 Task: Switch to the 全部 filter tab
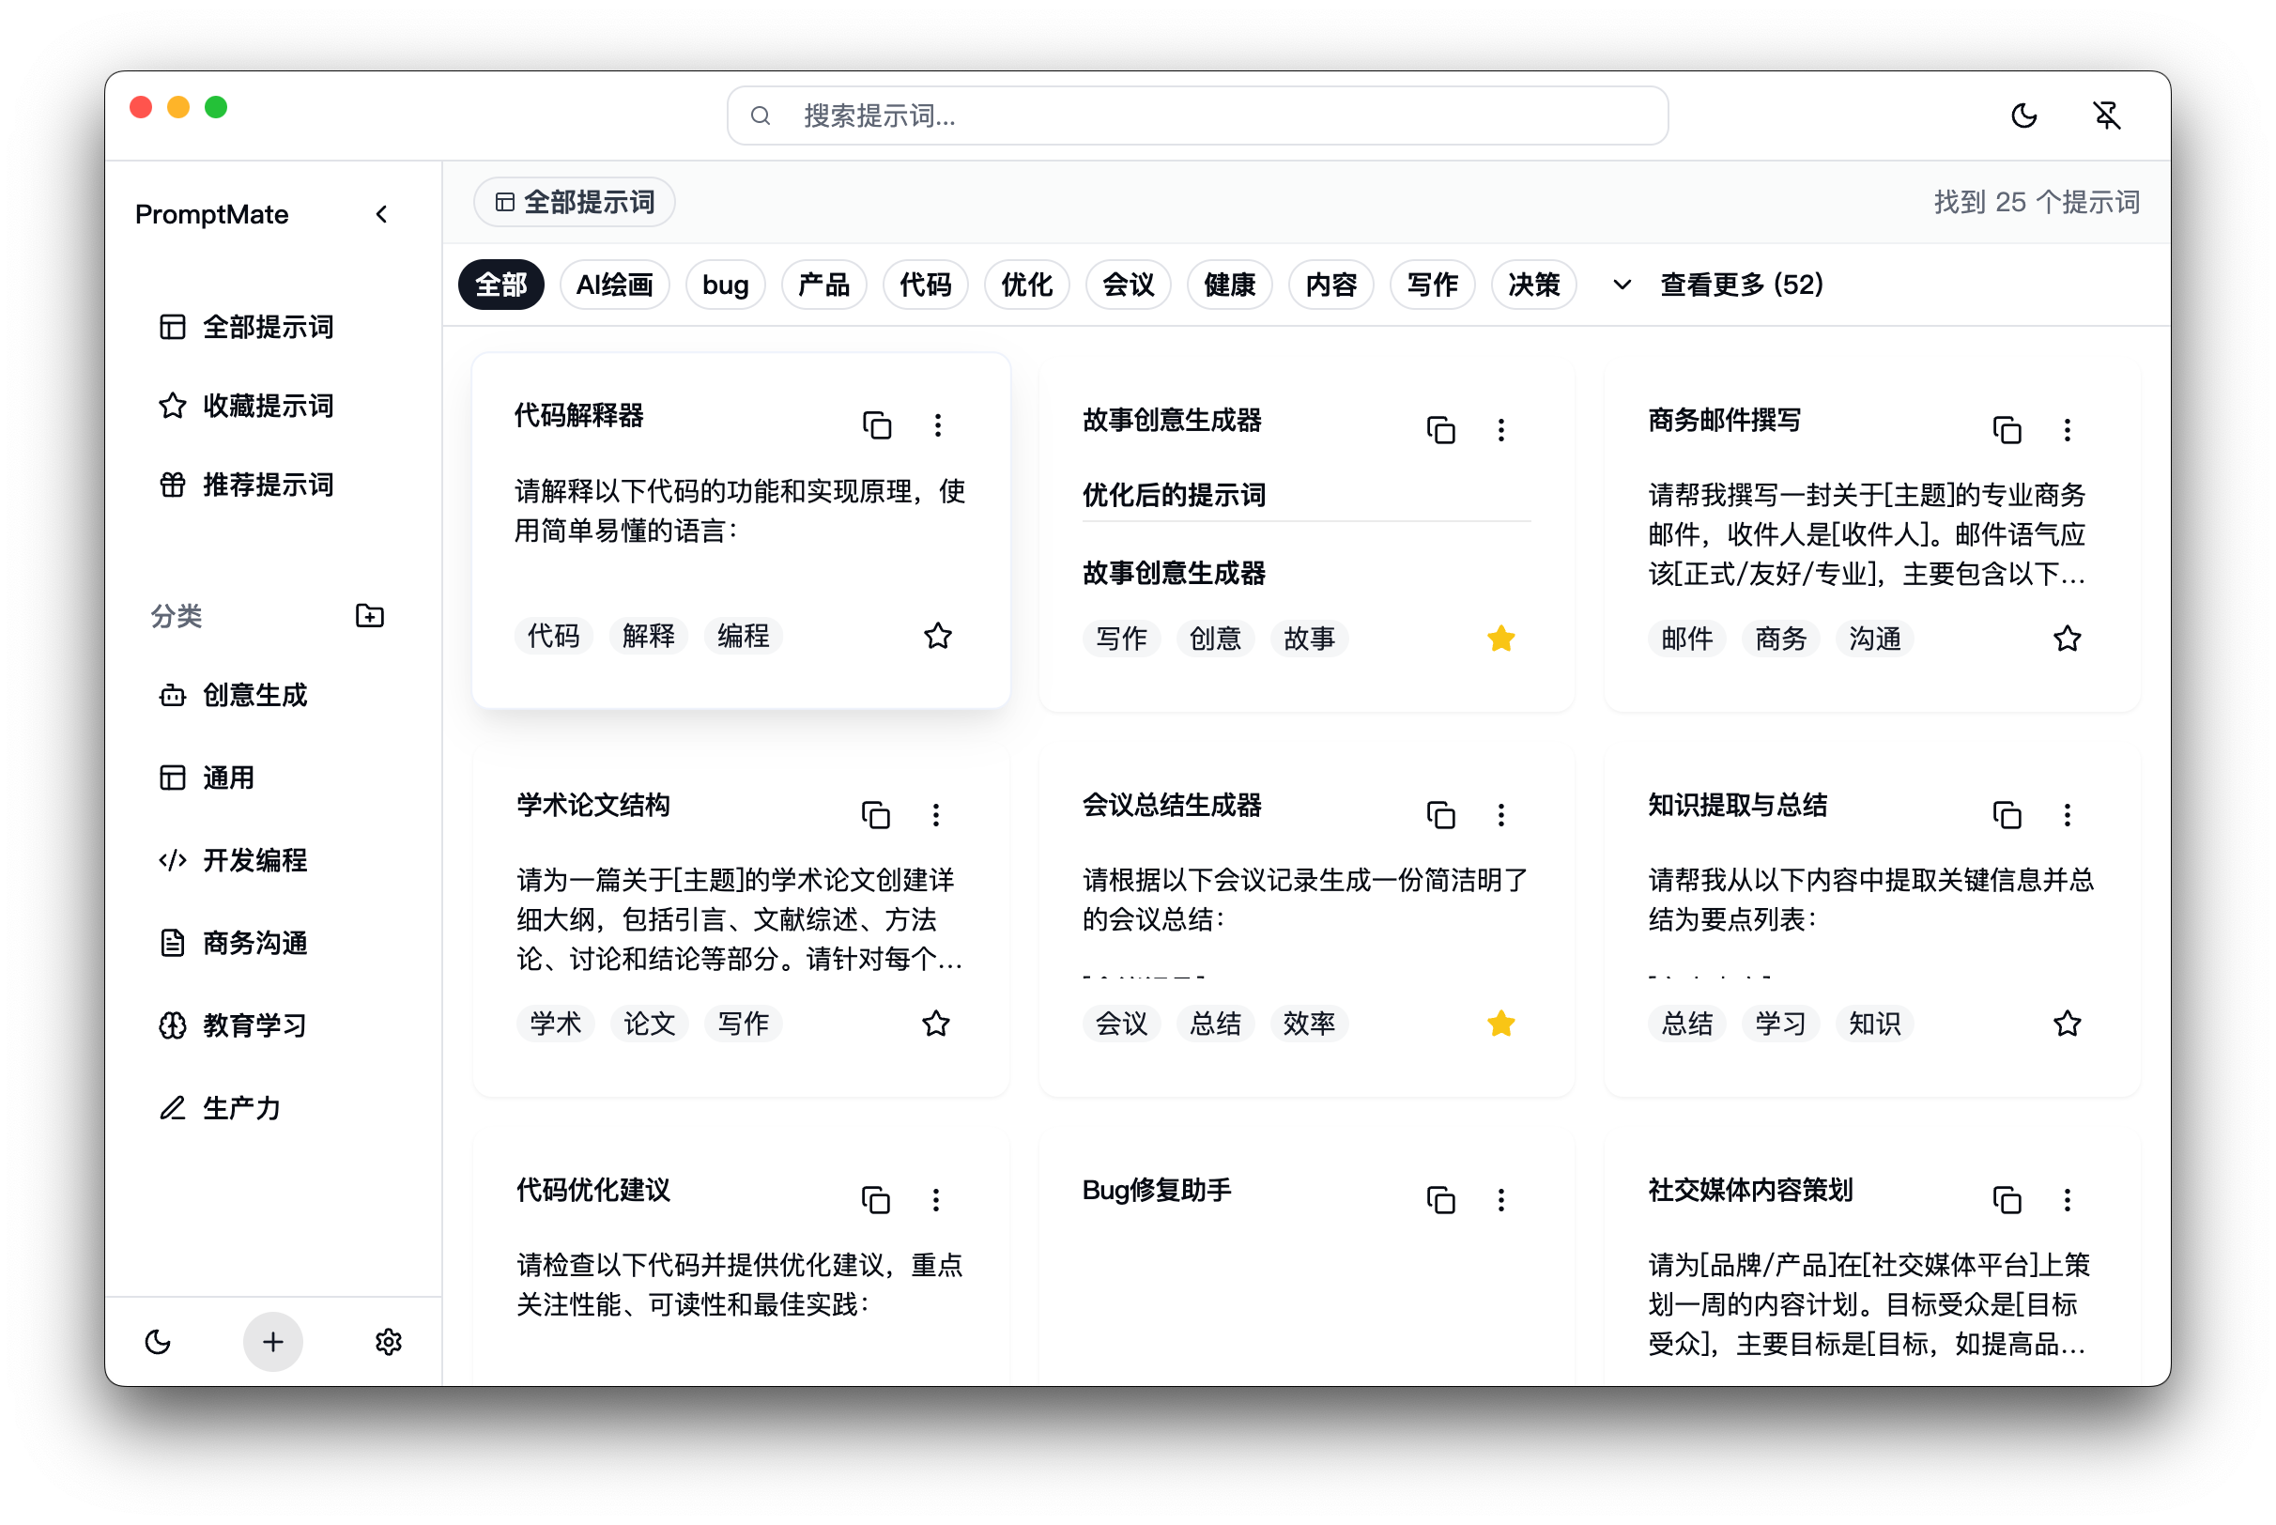pyautogui.click(x=500, y=284)
